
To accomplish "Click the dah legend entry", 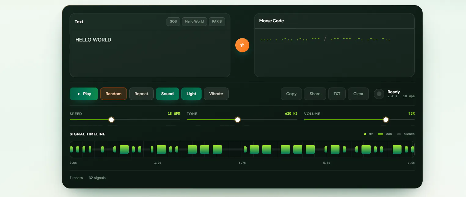I will coord(385,134).
